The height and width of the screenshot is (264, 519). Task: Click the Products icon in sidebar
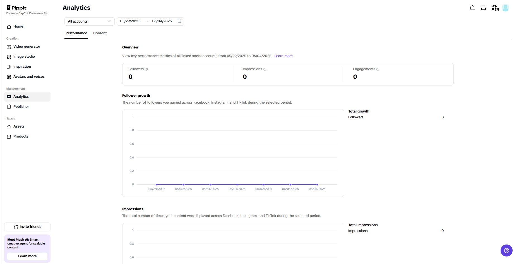click(9, 136)
